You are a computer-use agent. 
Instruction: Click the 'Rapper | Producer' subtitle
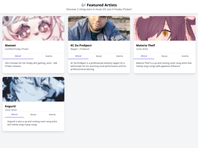pos(80,49)
